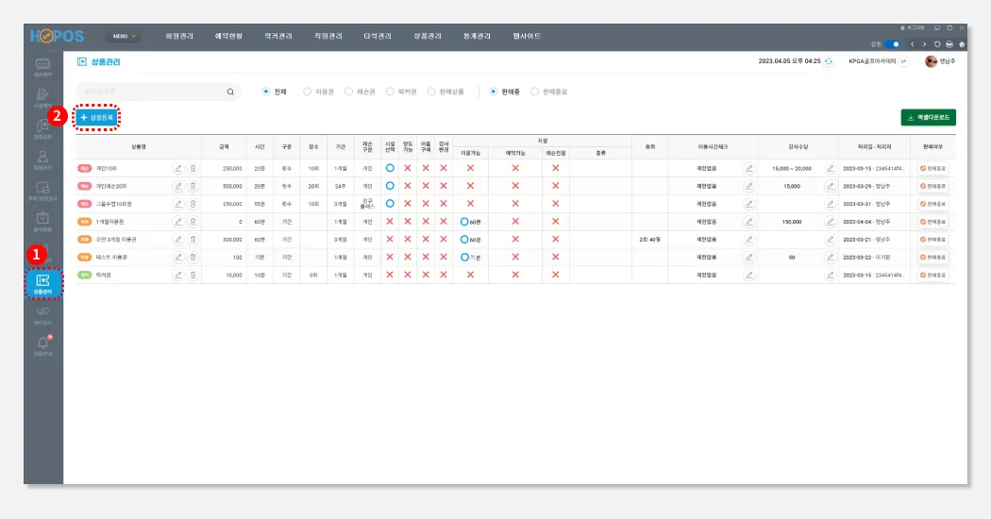Open the 웹사이트 top menu
991x519 pixels.
tap(527, 36)
